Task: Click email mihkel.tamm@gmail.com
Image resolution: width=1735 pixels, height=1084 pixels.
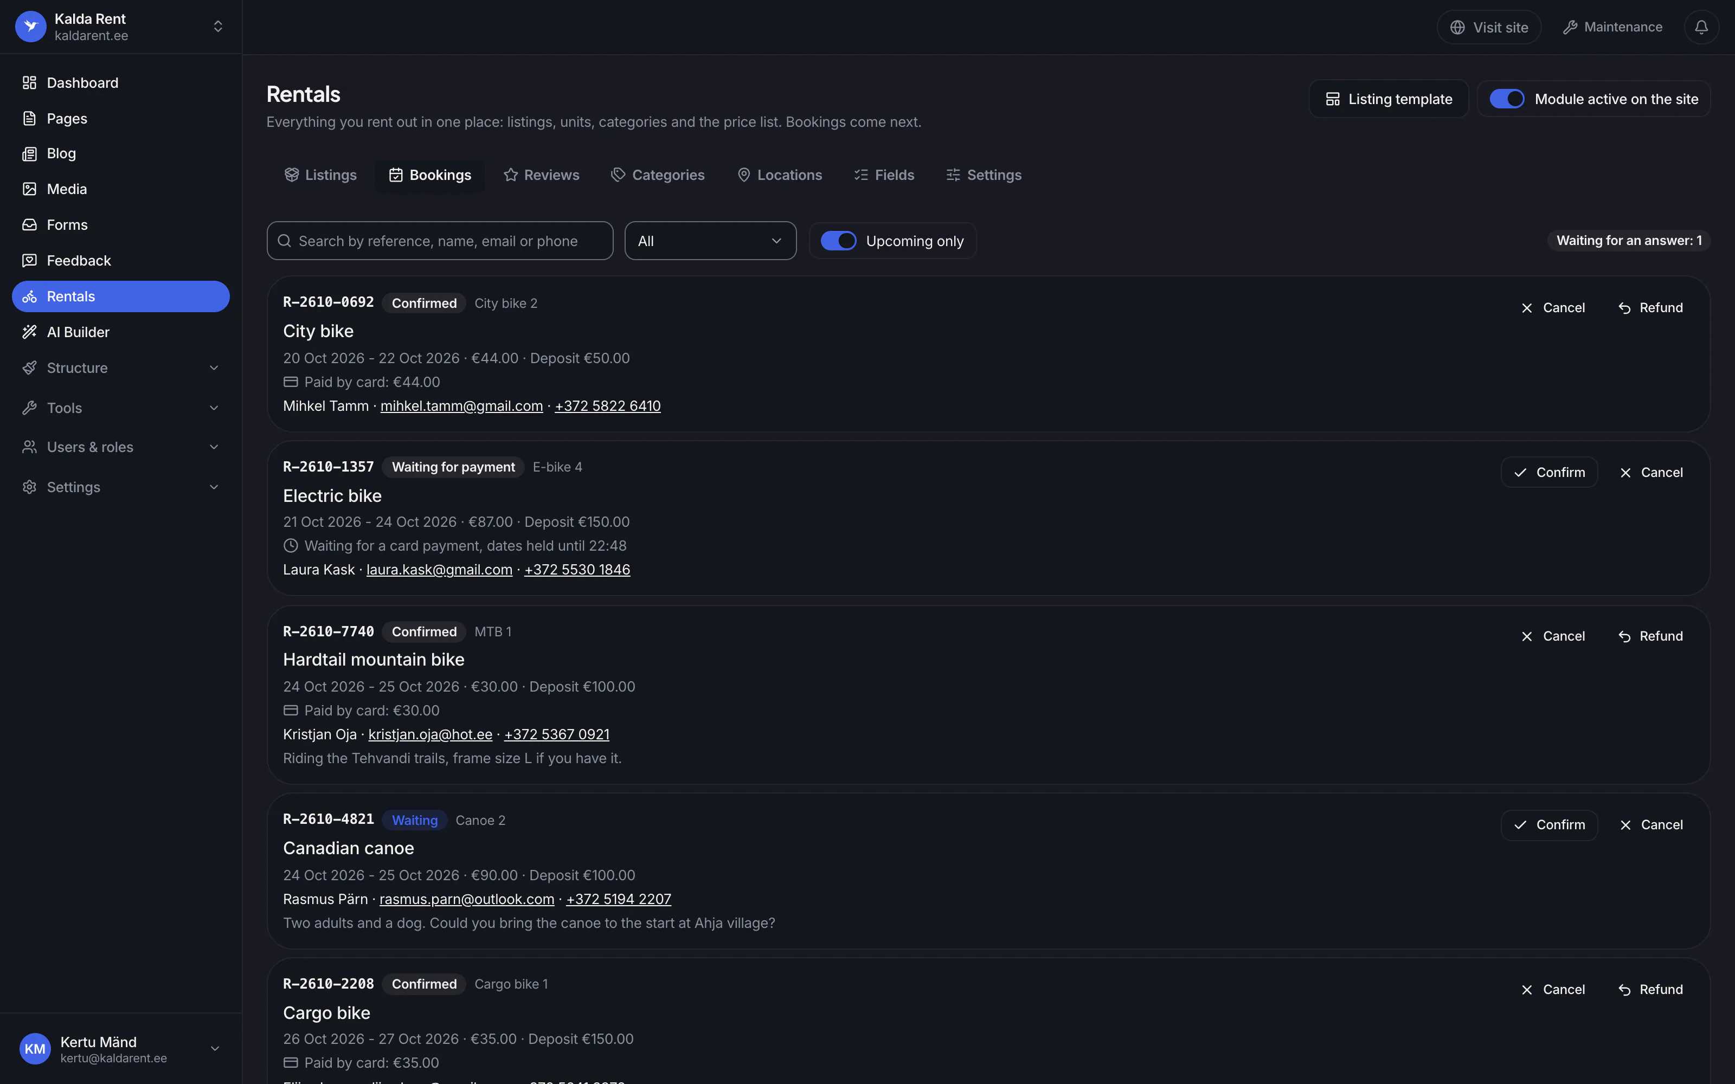Action: click(x=461, y=406)
